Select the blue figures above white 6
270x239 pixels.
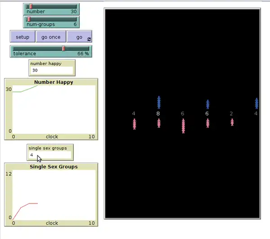(x=207, y=104)
